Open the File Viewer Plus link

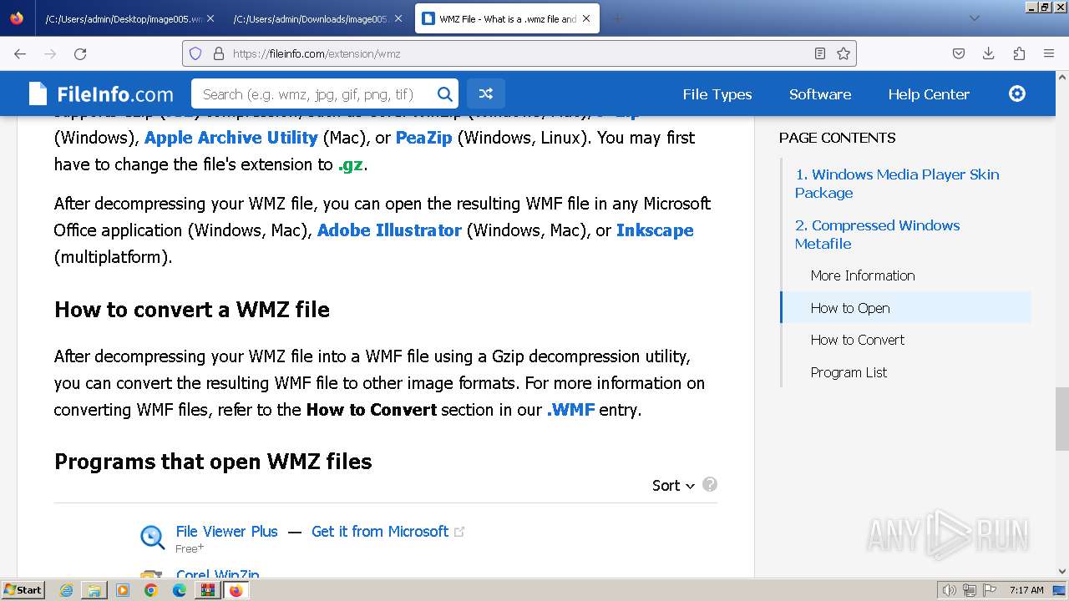pos(226,532)
